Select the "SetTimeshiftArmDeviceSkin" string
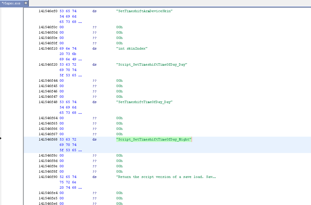The width and height of the screenshot is (311, 205). (144, 11)
